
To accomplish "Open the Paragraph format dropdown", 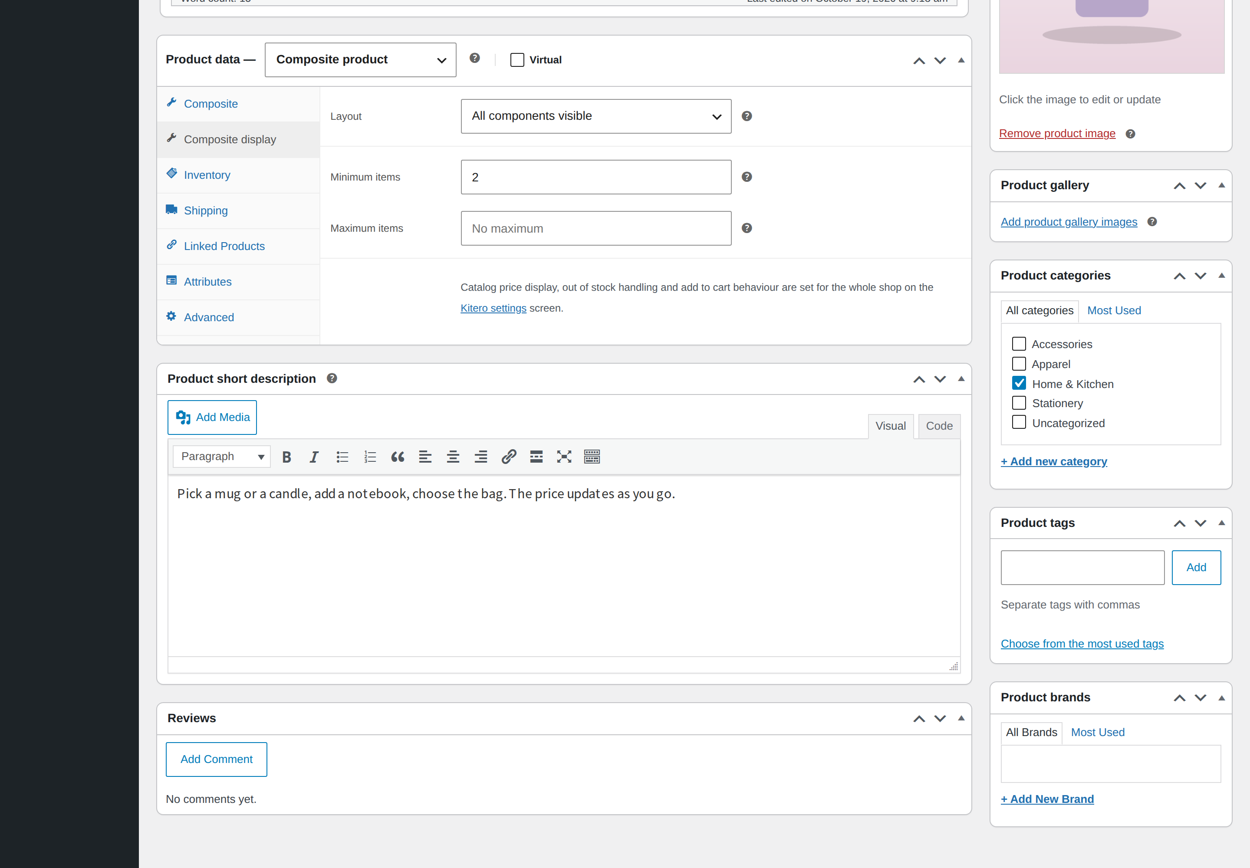I will point(222,457).
